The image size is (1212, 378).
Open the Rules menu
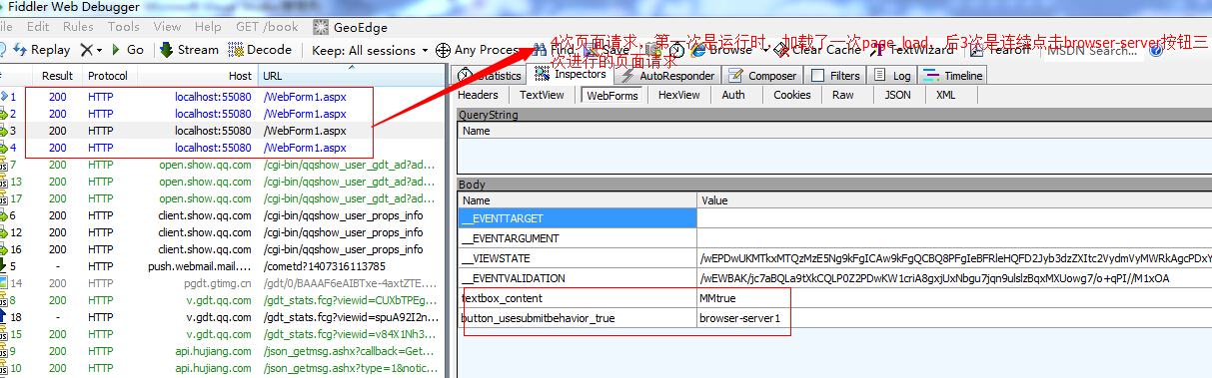[78, 27]
